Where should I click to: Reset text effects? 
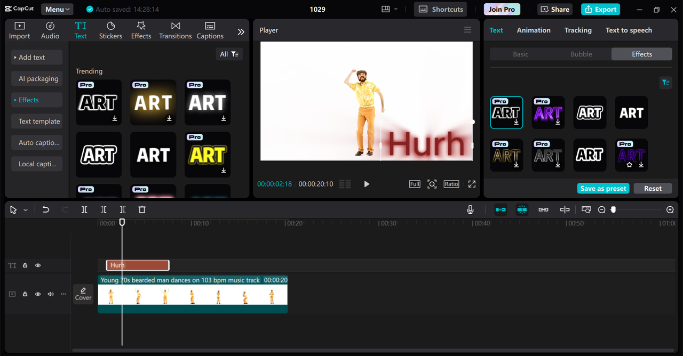(x=653, y=188)
